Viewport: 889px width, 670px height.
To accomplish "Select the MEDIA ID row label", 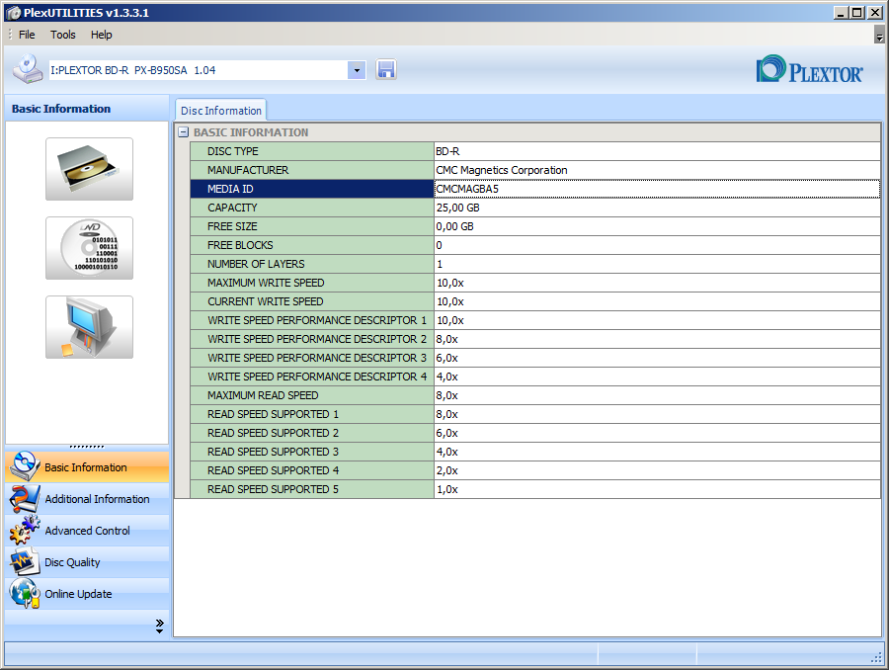I will (312, 189).
